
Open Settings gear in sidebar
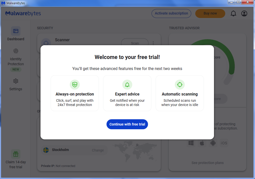pyautogui.click(x=16, y=81)
